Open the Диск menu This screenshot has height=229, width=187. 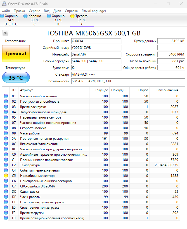pos(57,11)
